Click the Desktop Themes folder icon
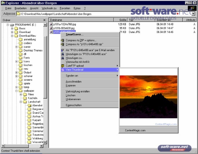This screenshot has width=198, height=154. [x=21, y=51]
